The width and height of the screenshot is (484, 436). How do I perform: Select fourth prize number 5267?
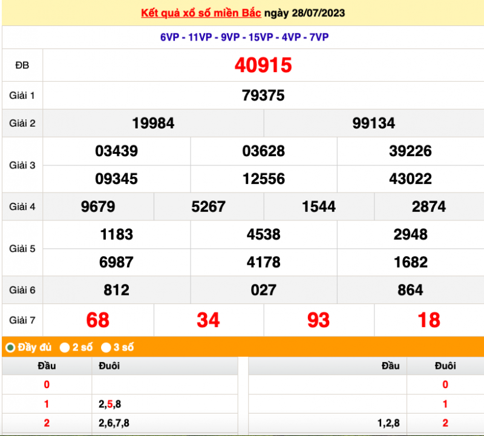coord(209,206)
